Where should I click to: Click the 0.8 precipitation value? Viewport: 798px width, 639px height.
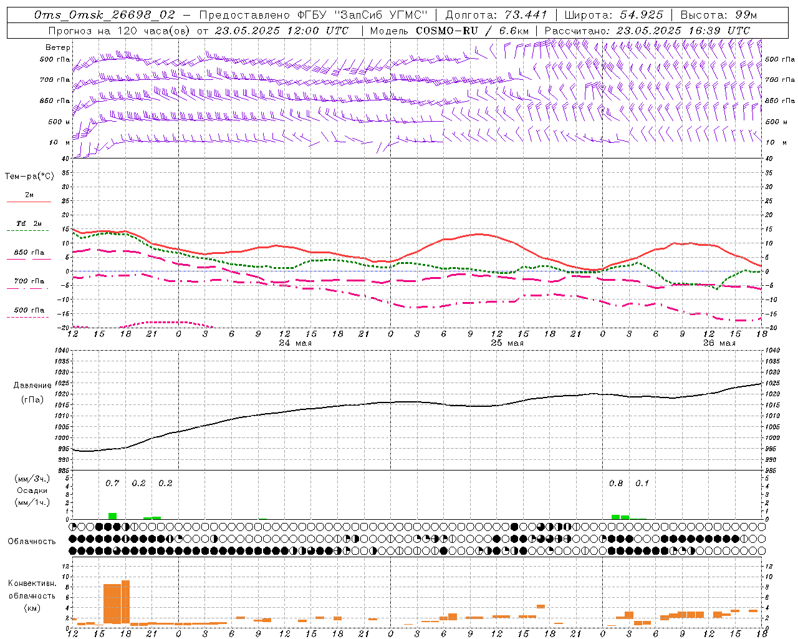pyautogui.click(x=616, y=483)
